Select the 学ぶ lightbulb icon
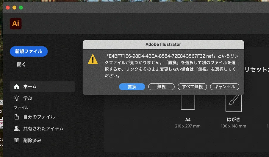The width and height of the screenshot is (269, 157). pos(17,98)
